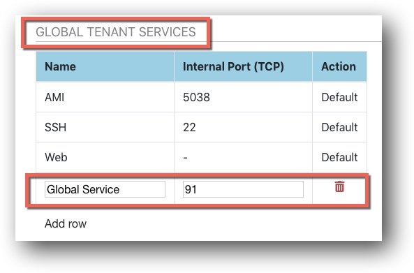Click the Action cell around the trash icon
Screen dimensions: 414x273
339,189
